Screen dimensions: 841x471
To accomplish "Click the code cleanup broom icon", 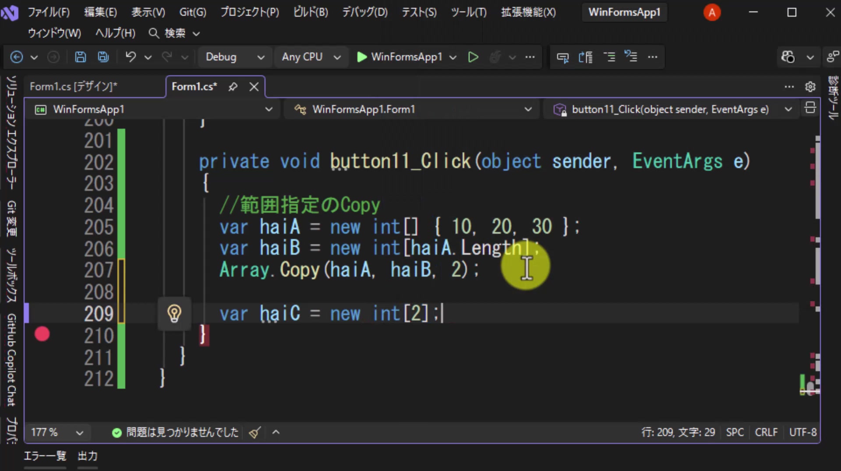I will pyautogui.click(x=254, y=432).
